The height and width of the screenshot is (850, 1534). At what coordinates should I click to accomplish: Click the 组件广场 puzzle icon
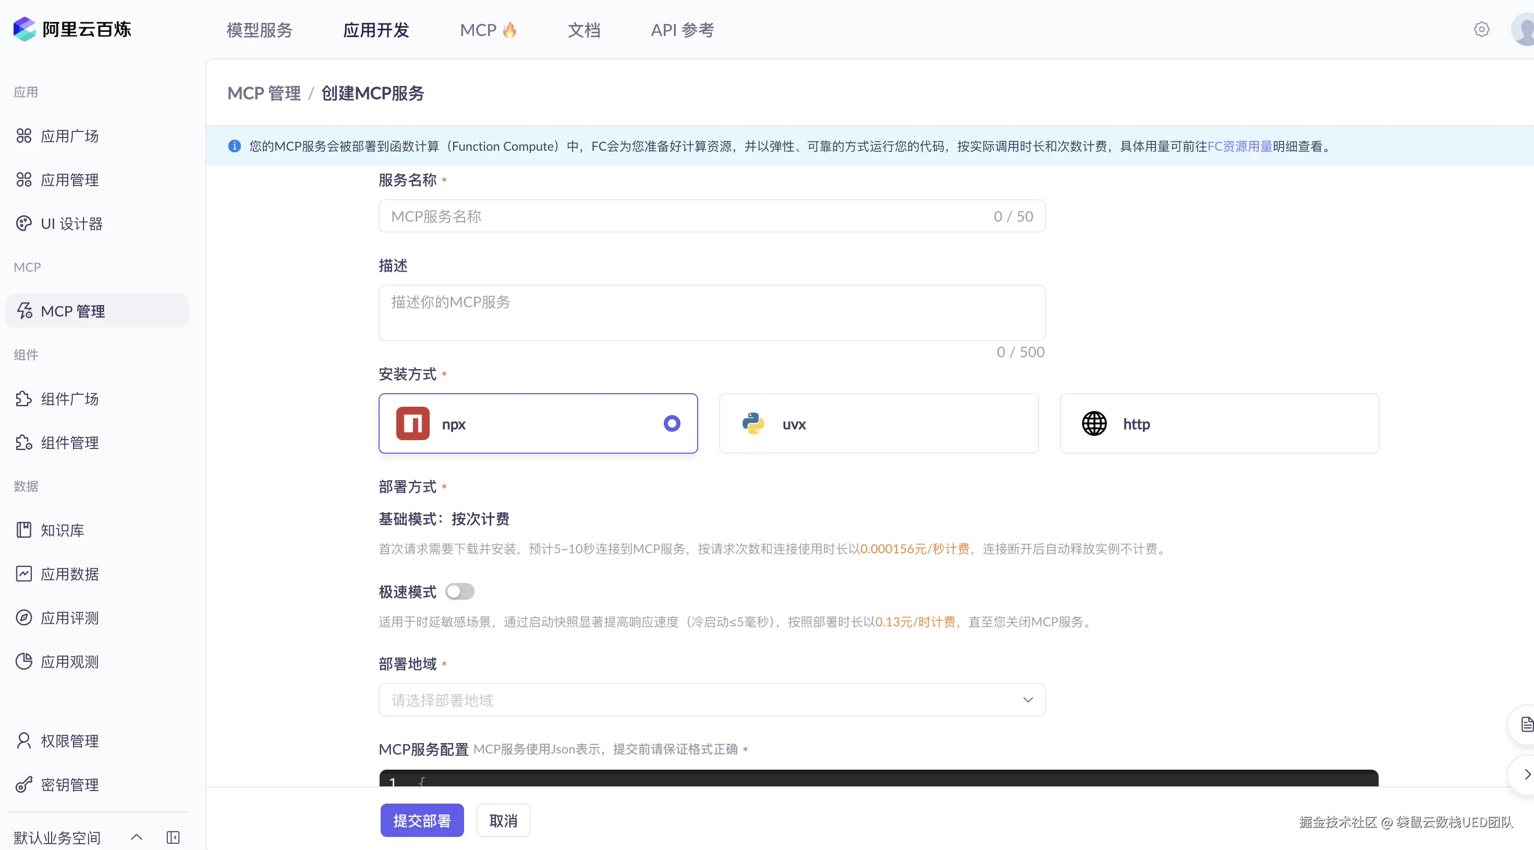[24, 398]
